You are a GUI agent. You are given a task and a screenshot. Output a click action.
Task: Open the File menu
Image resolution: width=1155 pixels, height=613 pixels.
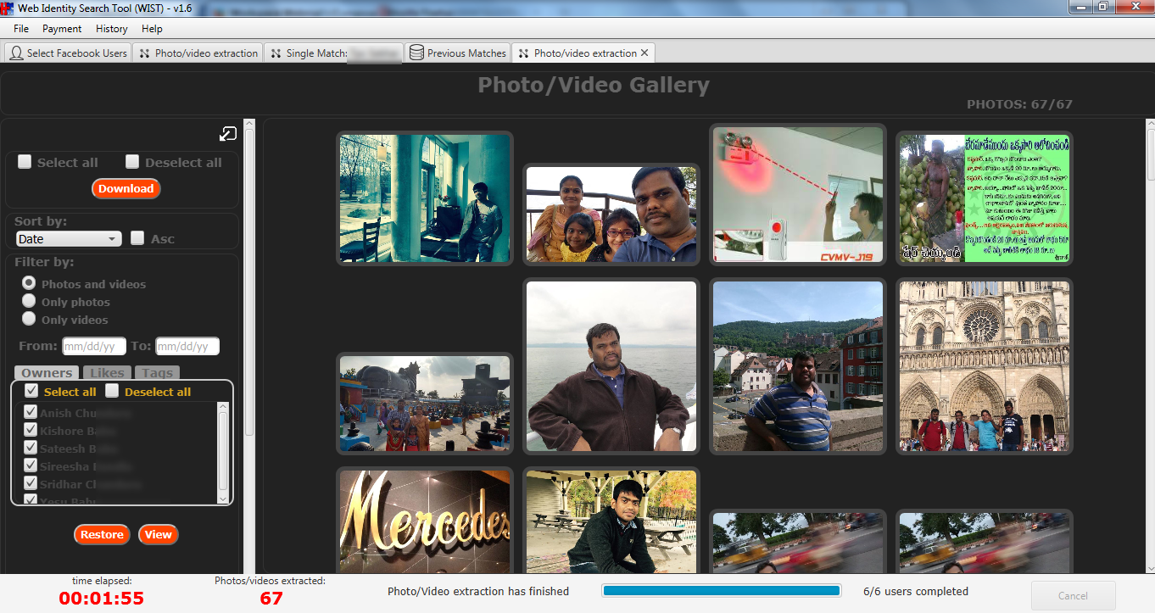(21, 28)
